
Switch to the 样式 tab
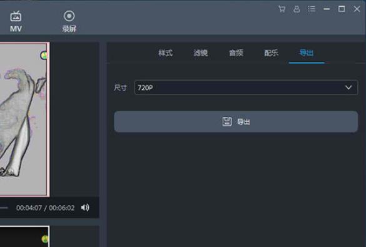pos(166,53)
